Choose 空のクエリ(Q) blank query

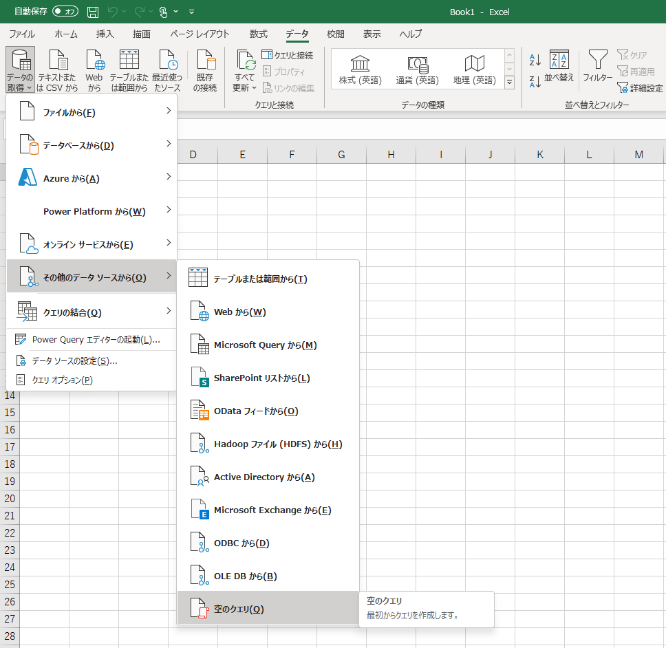point(268,609)
